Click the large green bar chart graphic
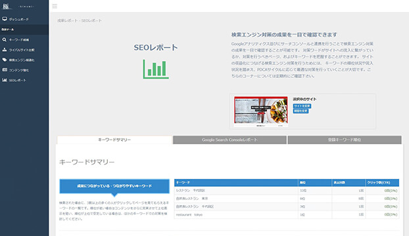 pos(156,69)
